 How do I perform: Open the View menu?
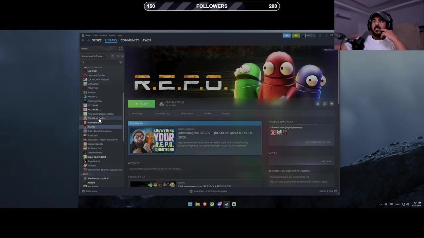point(95,35)
